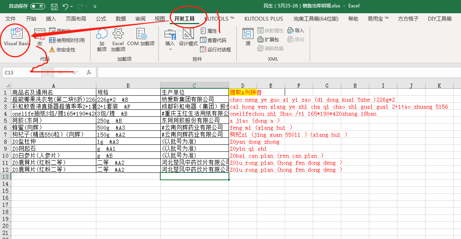This screenshot has height=239, width=461.
Task: Switch to the 数据 tab
Action: pos(121,19)
